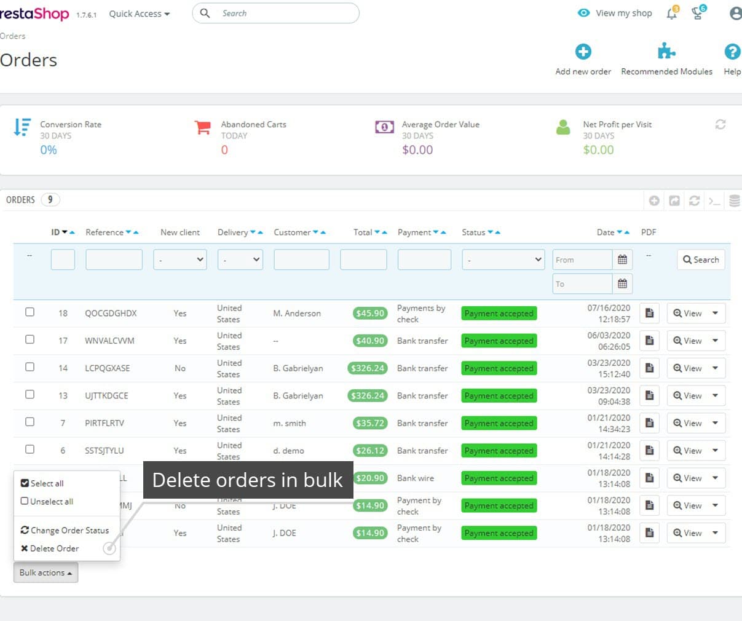Choose Delete Order bulk action

point(50,548)
